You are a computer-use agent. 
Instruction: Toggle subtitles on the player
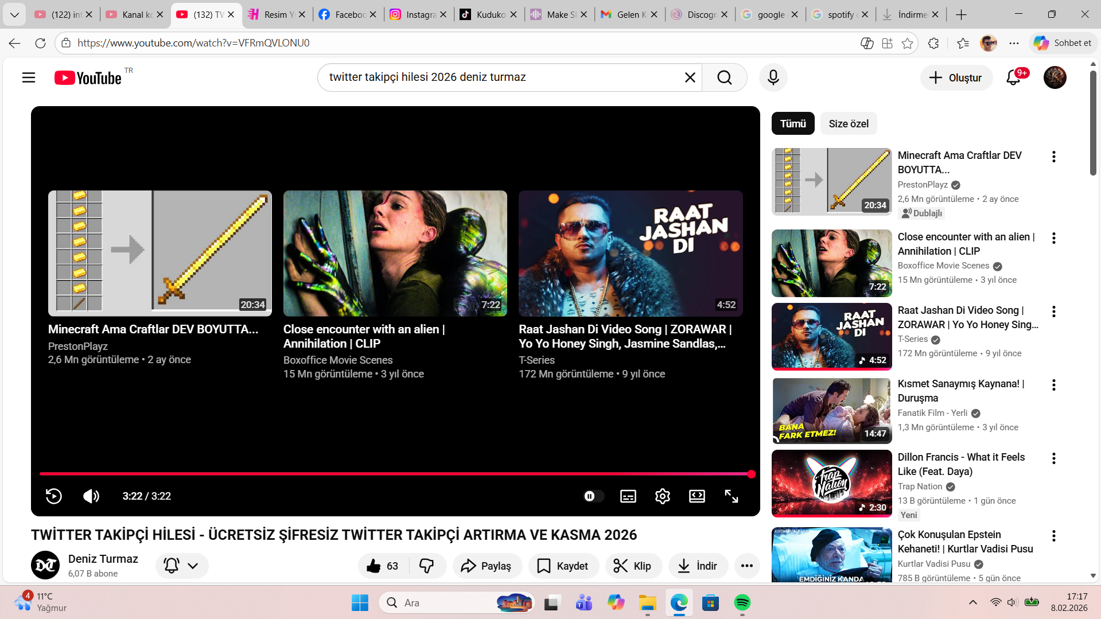(628, 496)
